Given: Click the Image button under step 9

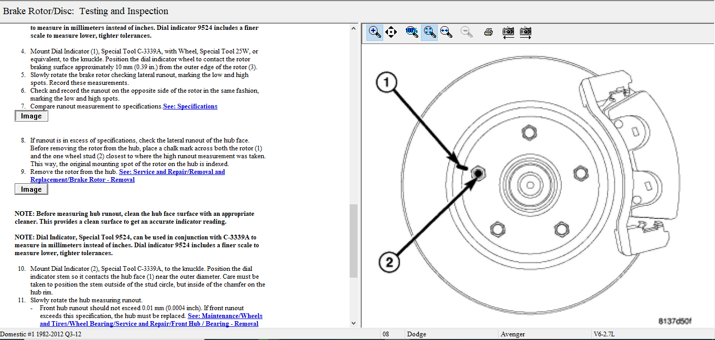Looking at the screenshot, I should 31,190.
